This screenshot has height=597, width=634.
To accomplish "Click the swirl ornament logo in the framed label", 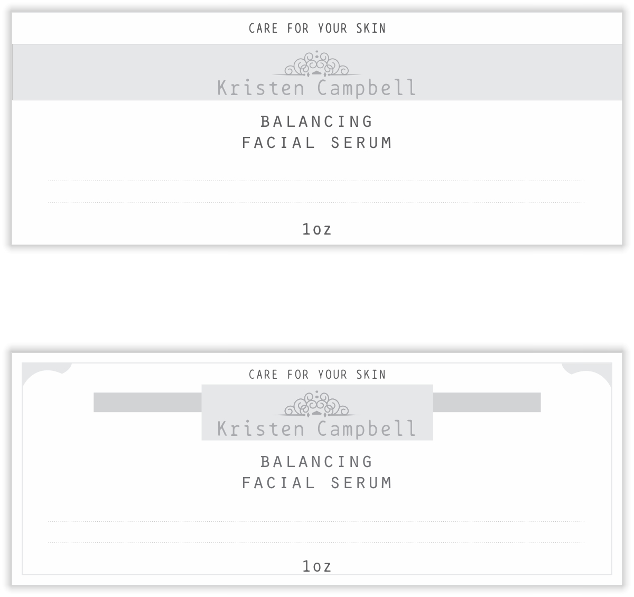I will (x=316, y=405).
